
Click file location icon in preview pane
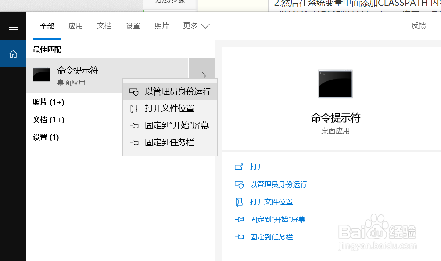click(x=239, y=202)
